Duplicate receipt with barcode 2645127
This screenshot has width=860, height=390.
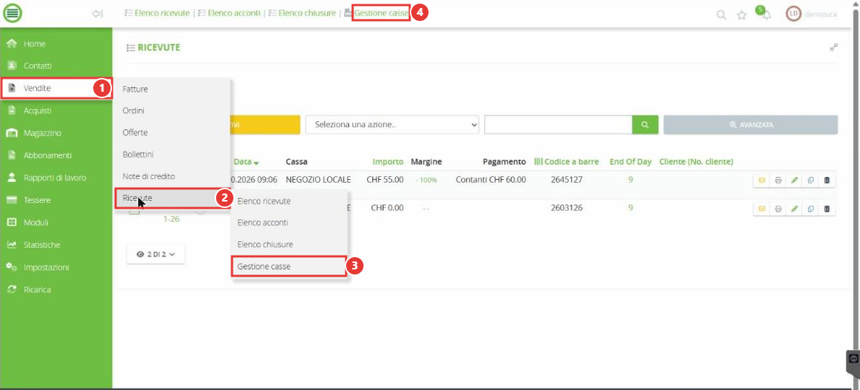click(x=811, y=180)
